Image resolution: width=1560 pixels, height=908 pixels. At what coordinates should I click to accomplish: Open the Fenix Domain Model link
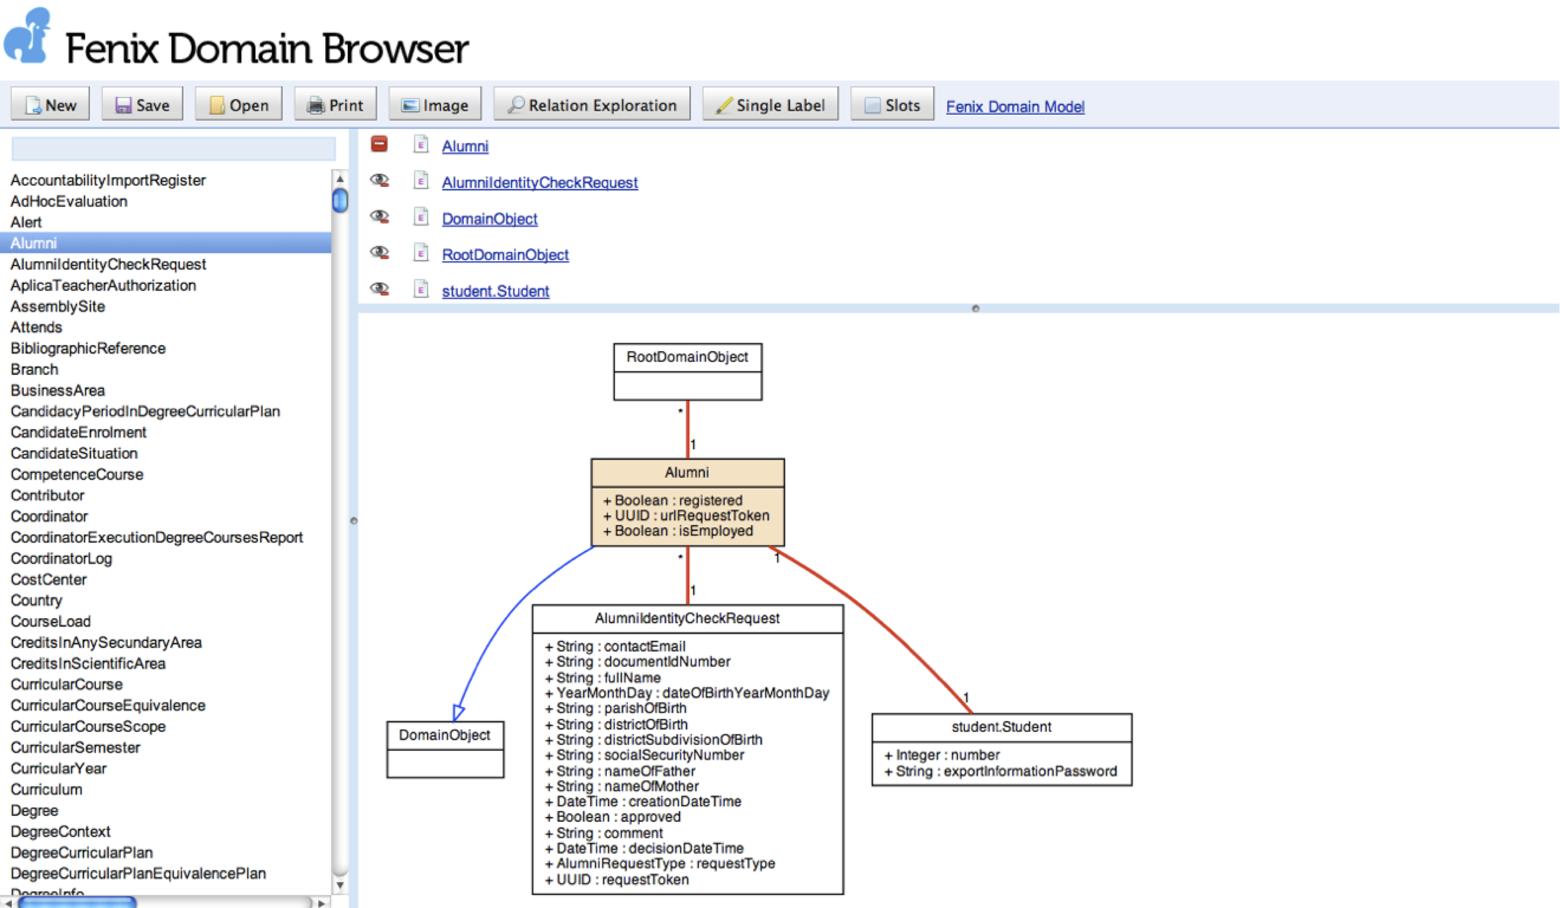(x=1015, y=107)
